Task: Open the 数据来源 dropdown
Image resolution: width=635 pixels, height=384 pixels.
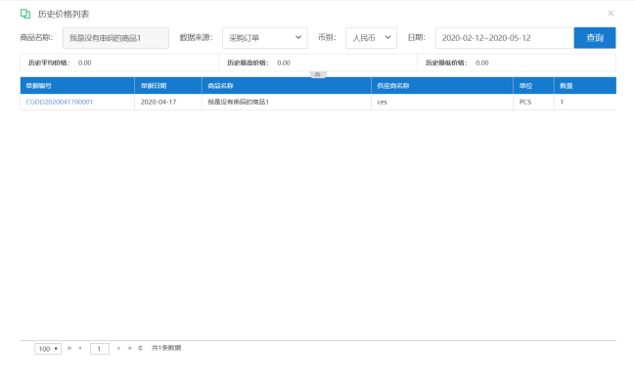Action: (265, 38)
